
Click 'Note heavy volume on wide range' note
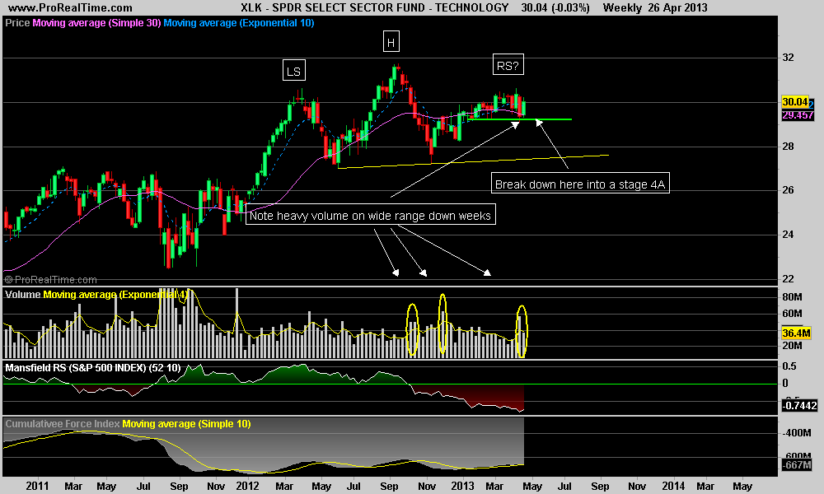pos(371,215)
